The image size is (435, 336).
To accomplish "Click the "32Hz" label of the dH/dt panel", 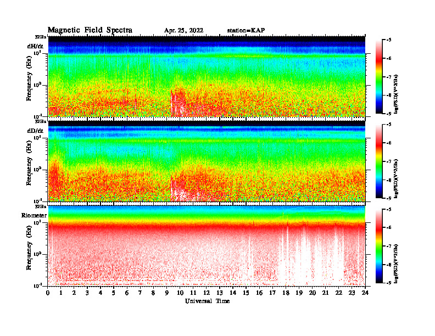I will (41, 37).
